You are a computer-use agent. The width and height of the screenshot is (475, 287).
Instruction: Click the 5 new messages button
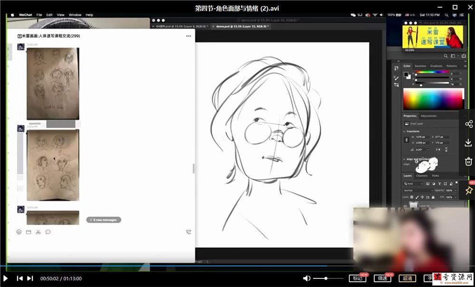tap(104, 220)
